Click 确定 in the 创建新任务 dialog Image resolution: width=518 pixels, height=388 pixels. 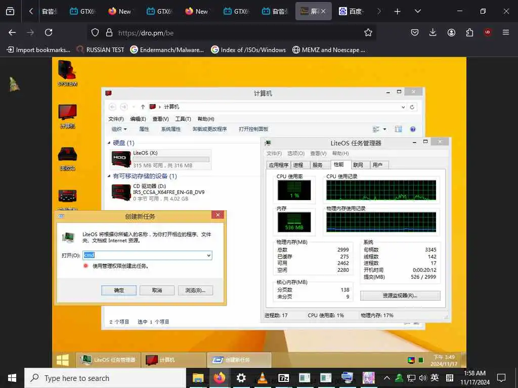point(119,290)
